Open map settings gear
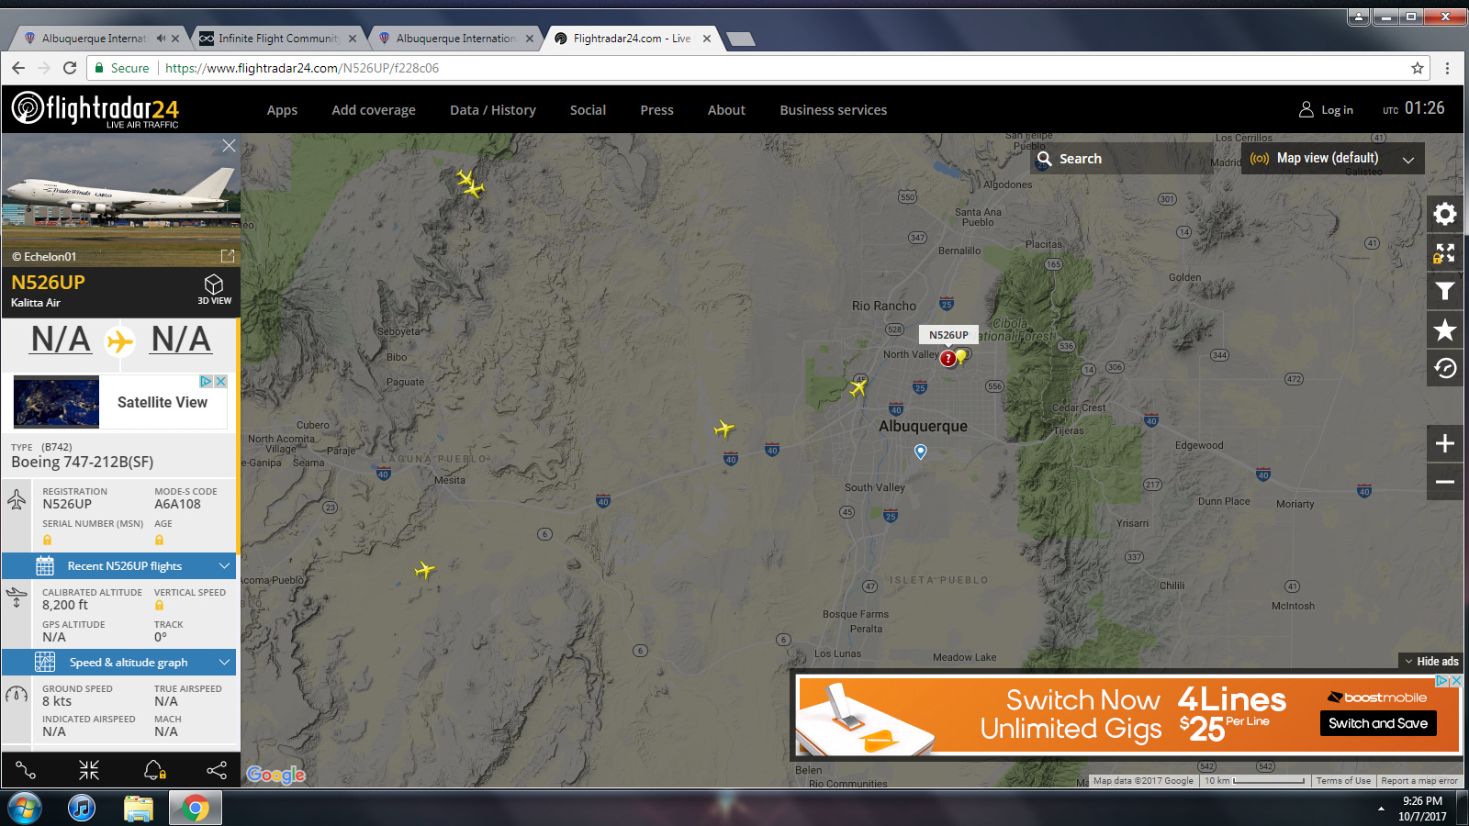Image resolution: width=1469 pixels, height=826 pixels. coord(1445,214)
